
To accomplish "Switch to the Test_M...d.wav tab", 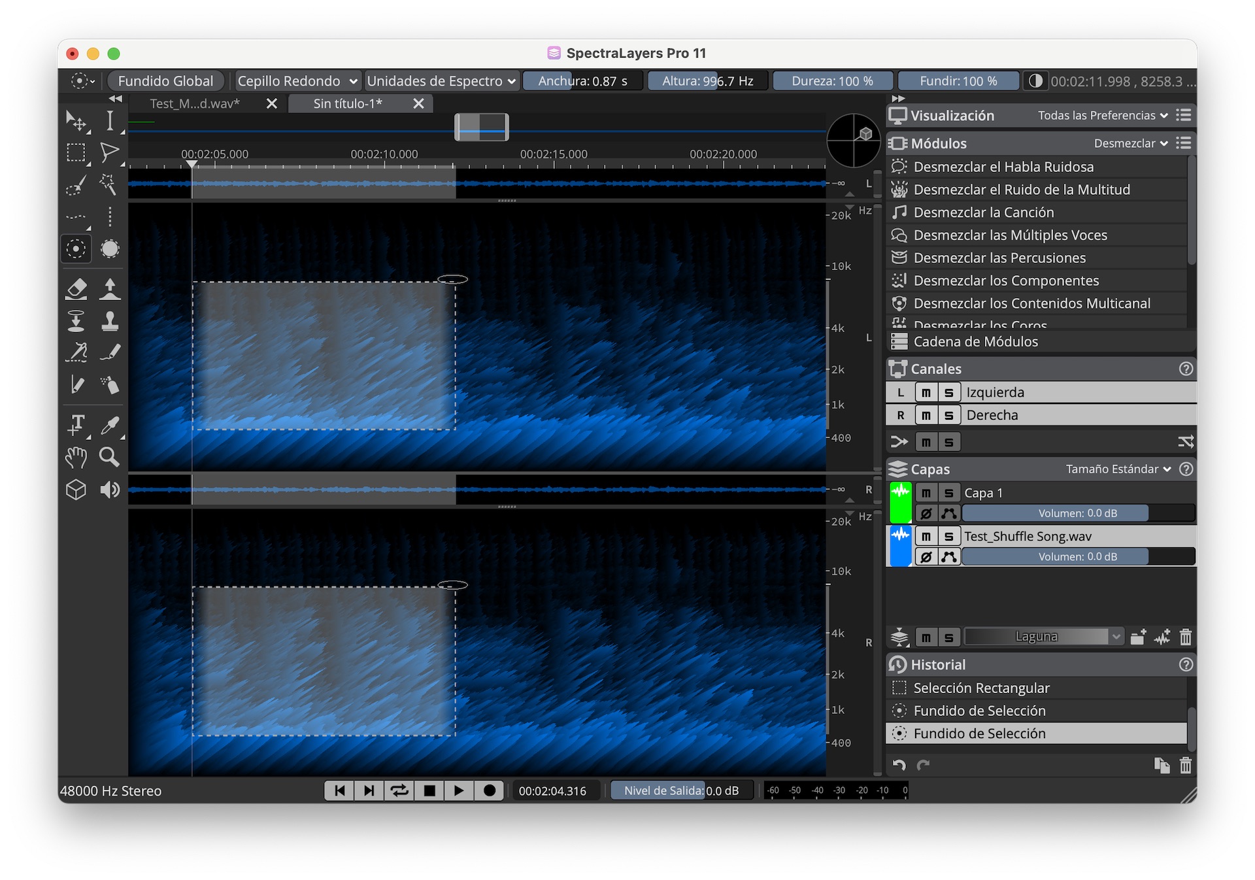I will click(195, 103).
